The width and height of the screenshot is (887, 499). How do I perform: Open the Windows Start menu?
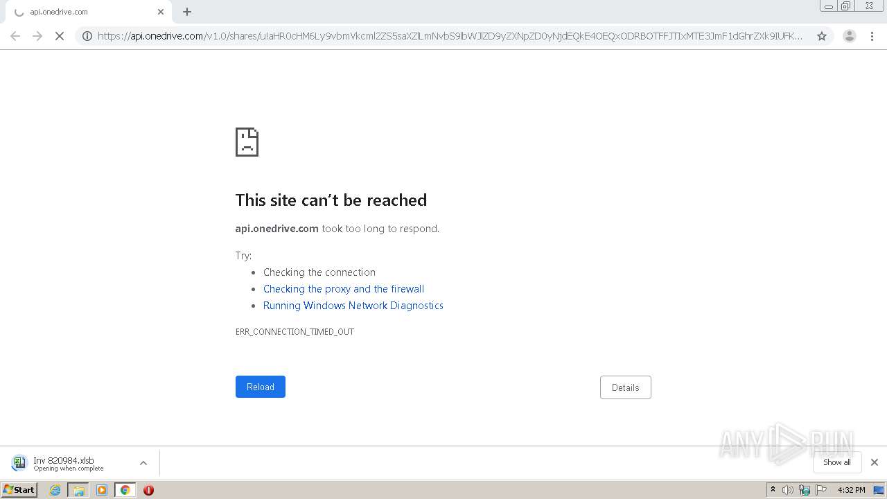click(x=19, y=489)
